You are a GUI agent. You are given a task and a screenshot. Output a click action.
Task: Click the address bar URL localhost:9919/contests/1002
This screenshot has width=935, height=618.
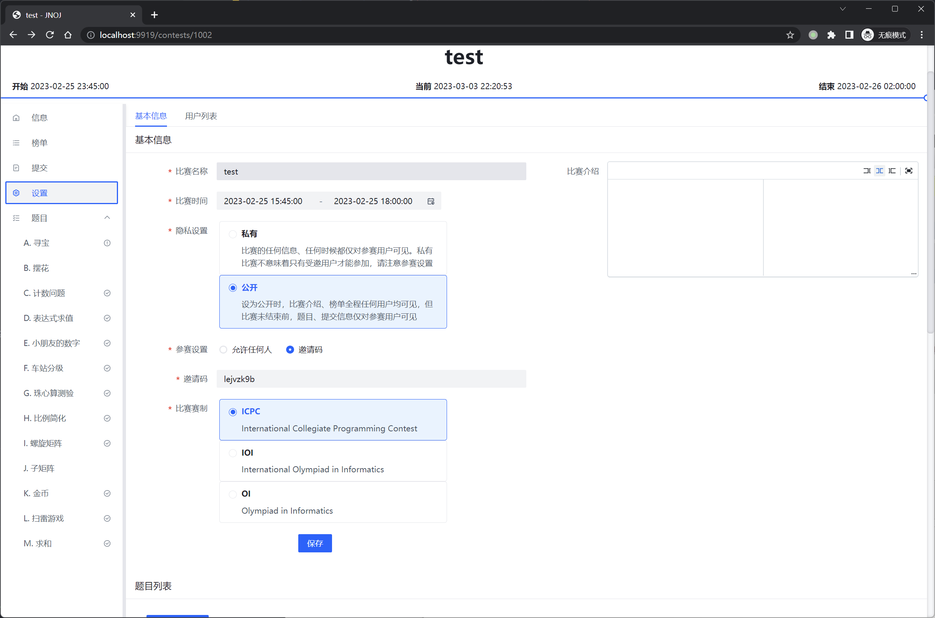tap(156, 35)
